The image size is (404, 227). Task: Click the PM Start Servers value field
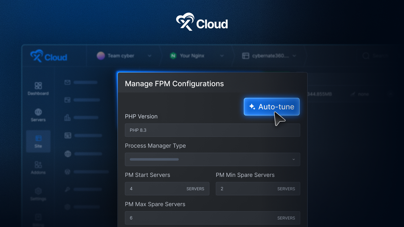pos(167,189)
